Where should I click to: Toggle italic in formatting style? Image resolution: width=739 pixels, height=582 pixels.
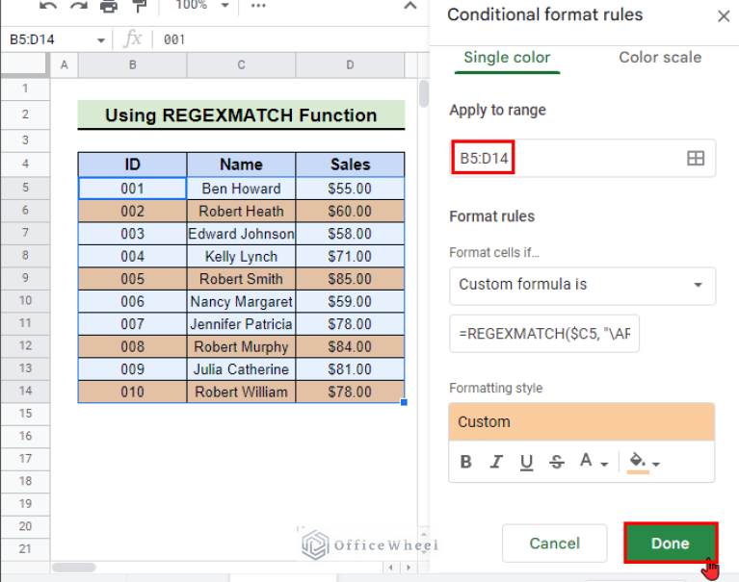point(496,462)
